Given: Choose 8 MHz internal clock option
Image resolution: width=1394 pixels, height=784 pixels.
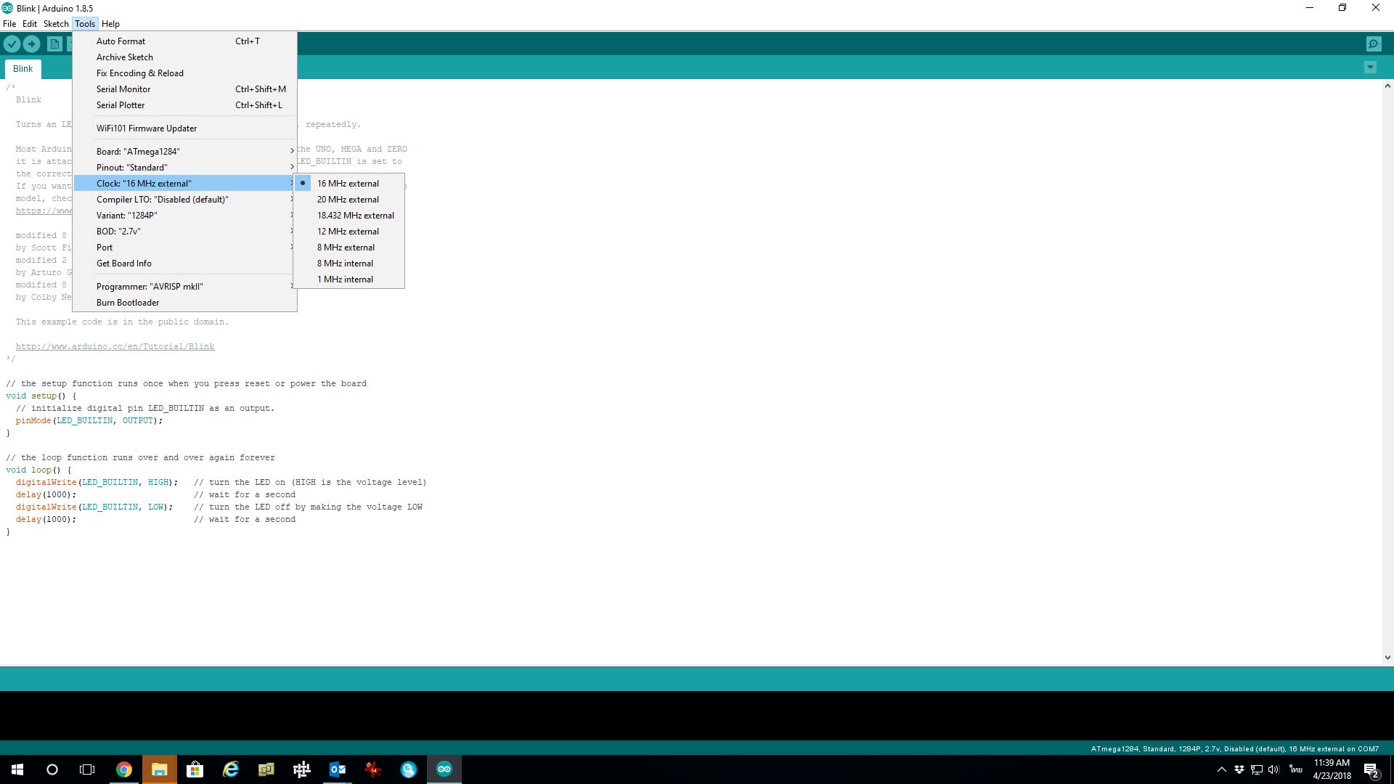Looking at the screenshot, I should coord(345,264).
